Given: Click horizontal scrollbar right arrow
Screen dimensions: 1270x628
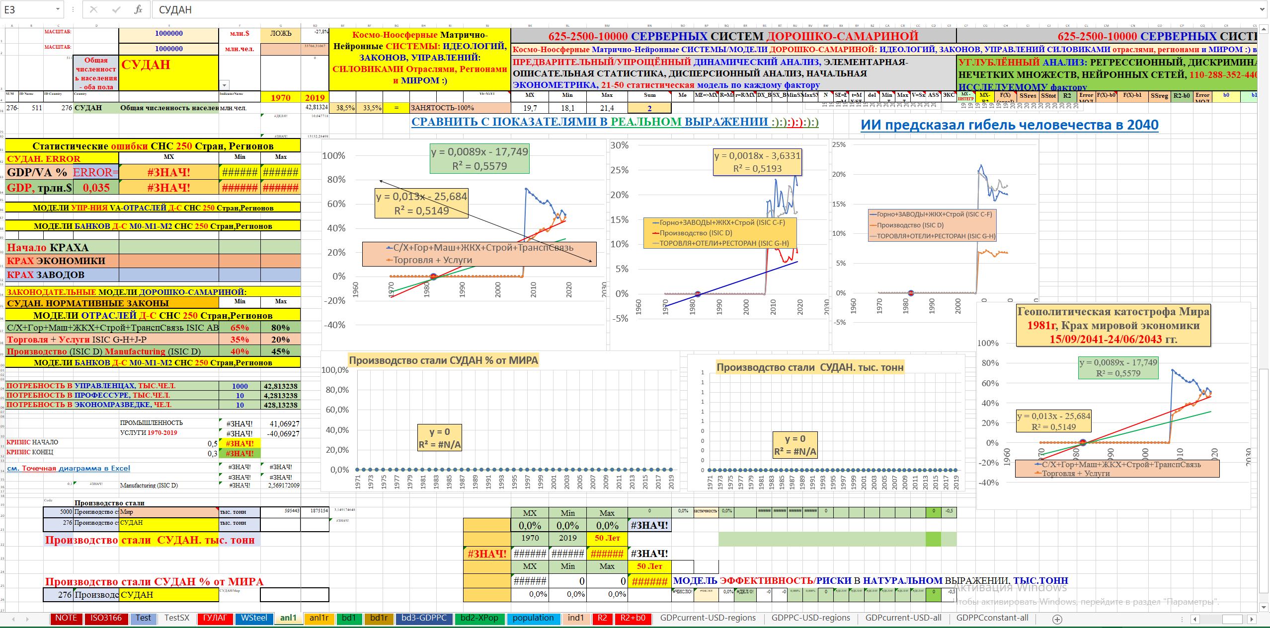Looking at the screenshot, I should [1252, 619].
